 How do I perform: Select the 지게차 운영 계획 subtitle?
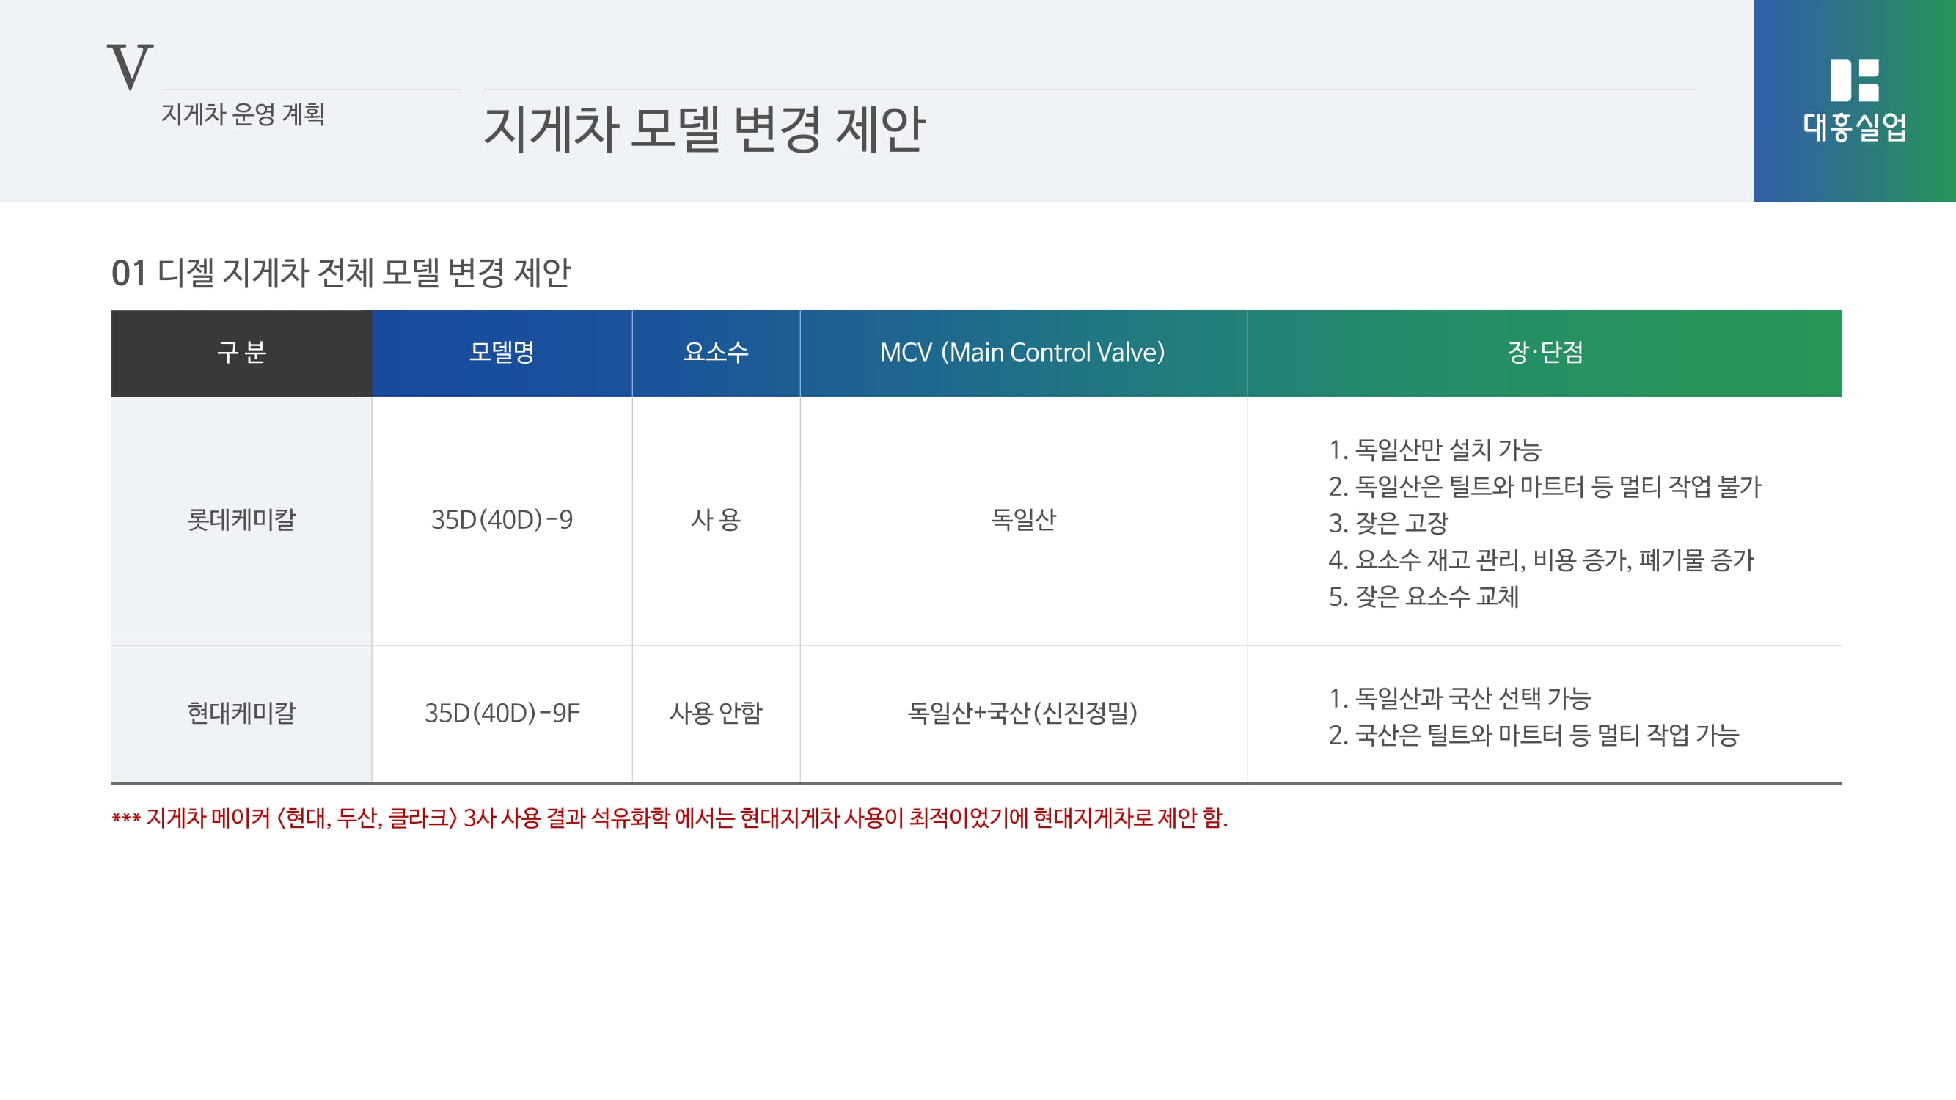pyautogui.click(x=242, y=114)
